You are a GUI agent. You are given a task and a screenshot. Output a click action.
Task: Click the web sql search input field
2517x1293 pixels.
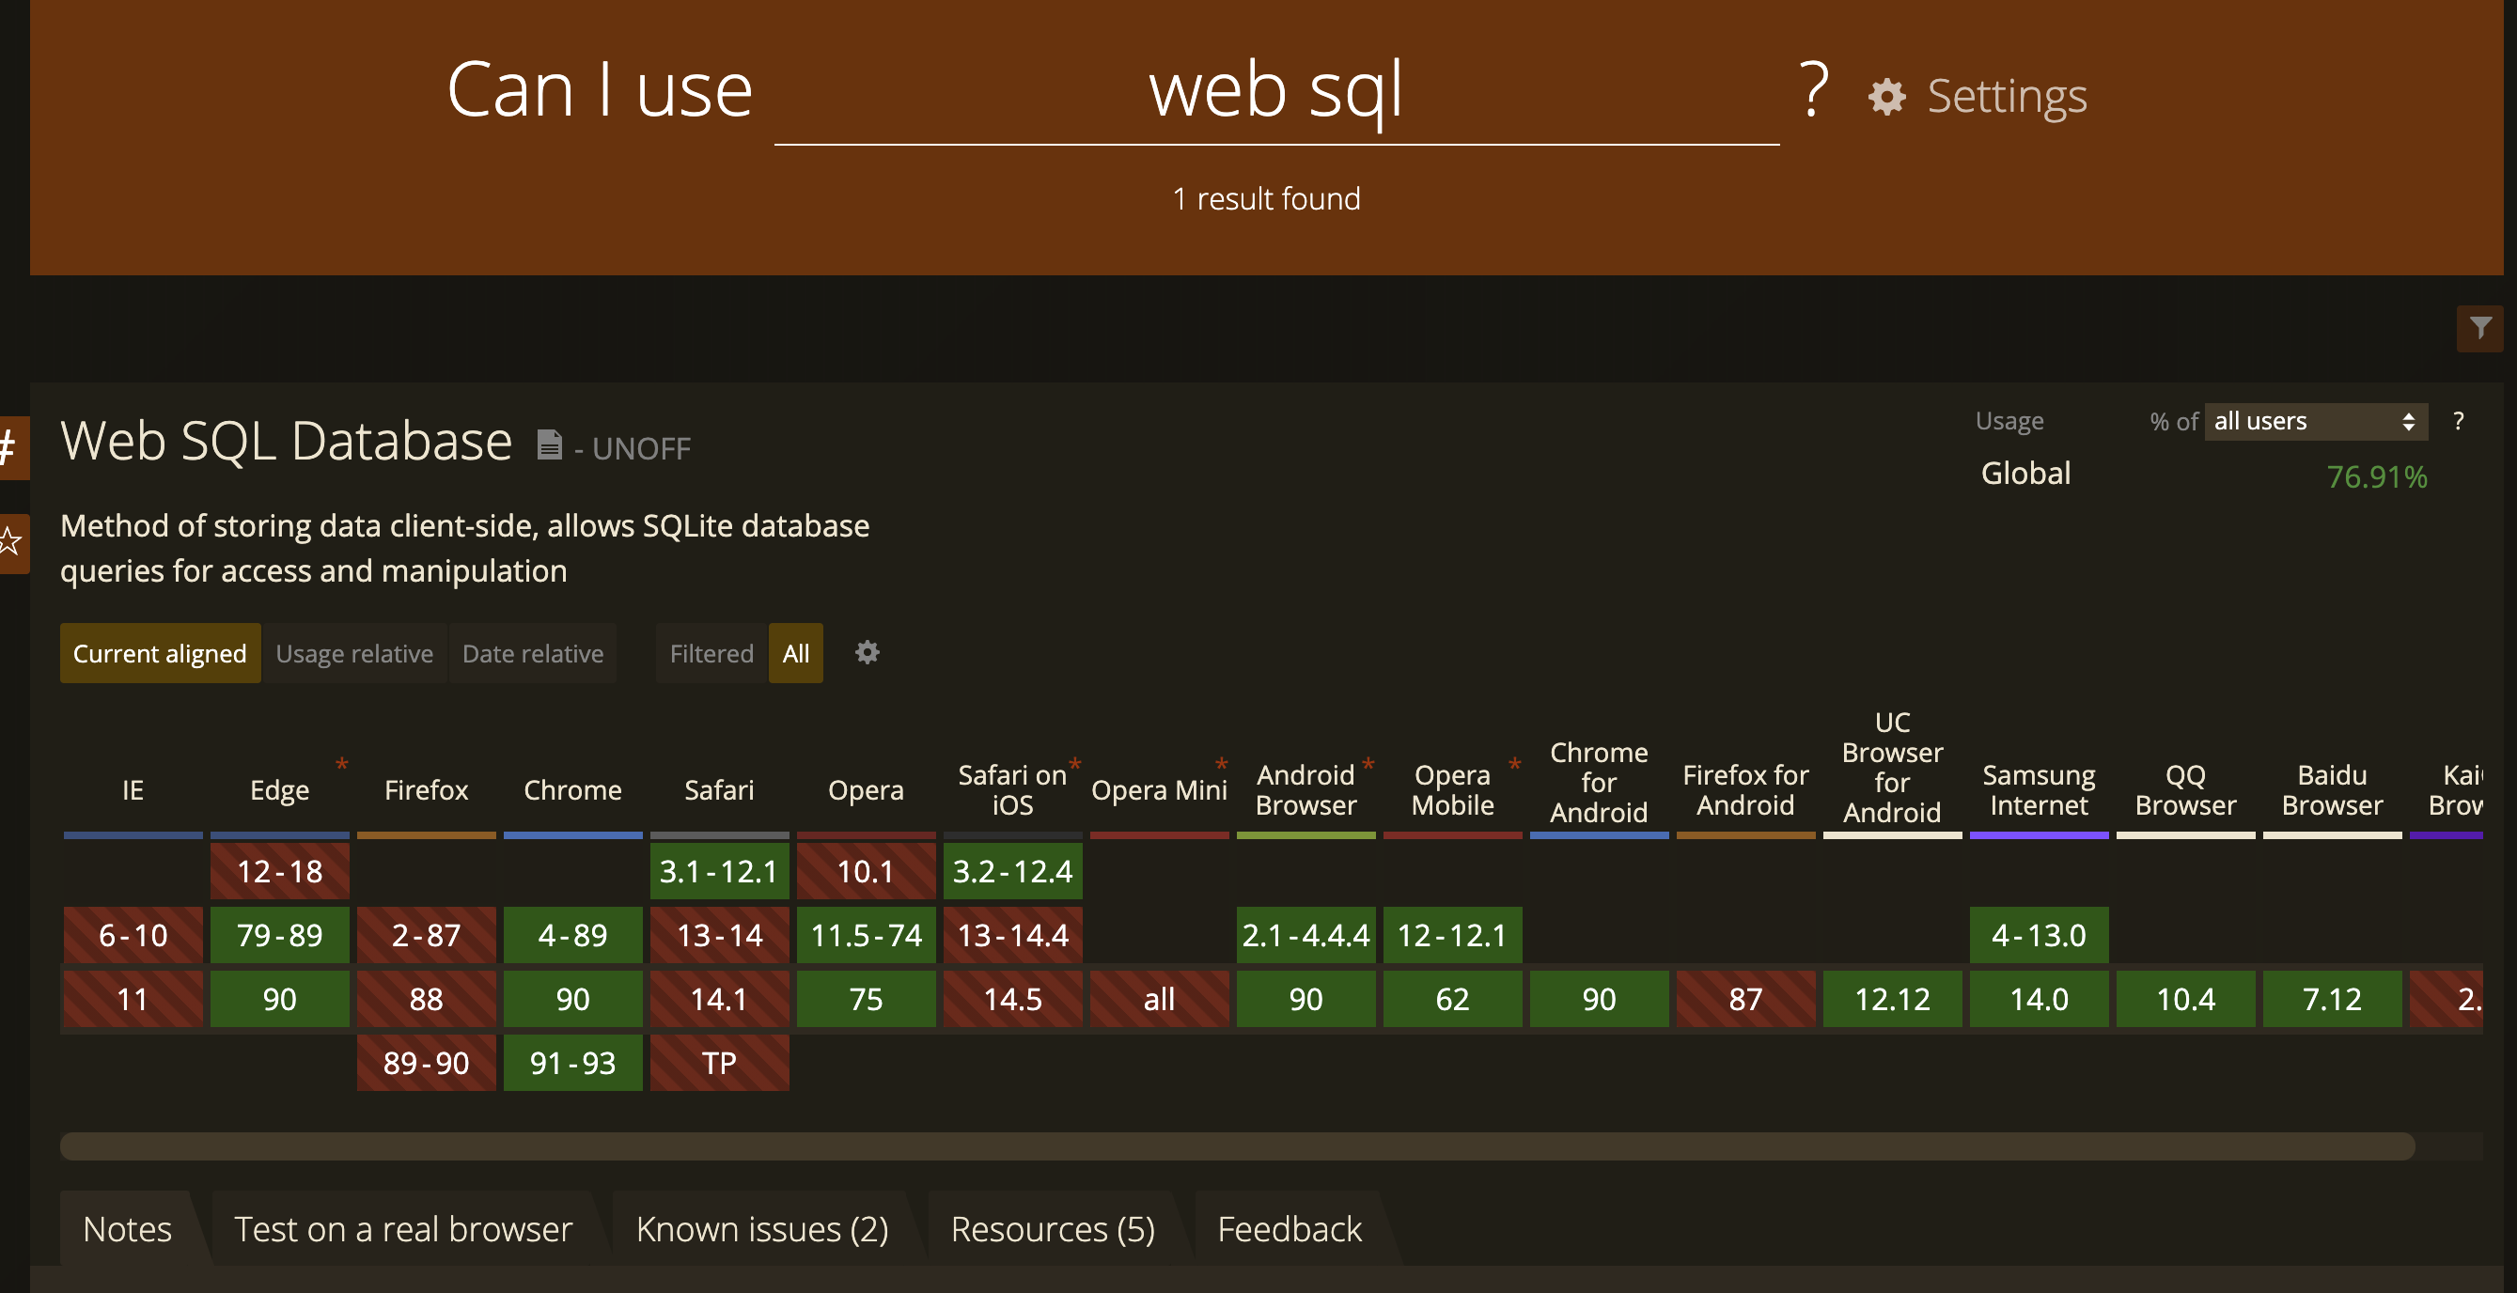(x=1275, y=93)
